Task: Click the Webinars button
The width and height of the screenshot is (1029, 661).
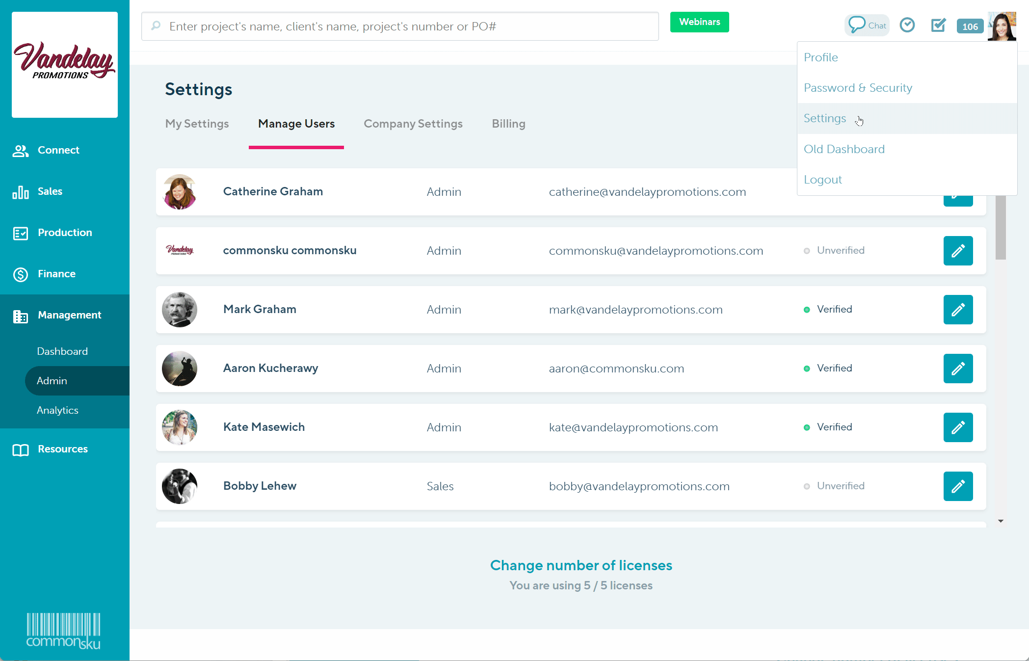Action: 699,22
